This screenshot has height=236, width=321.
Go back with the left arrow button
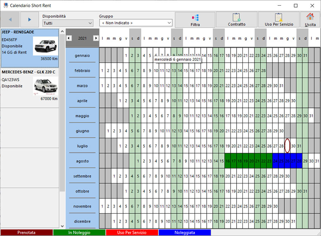pyautogui.click(x=10, y=20)
